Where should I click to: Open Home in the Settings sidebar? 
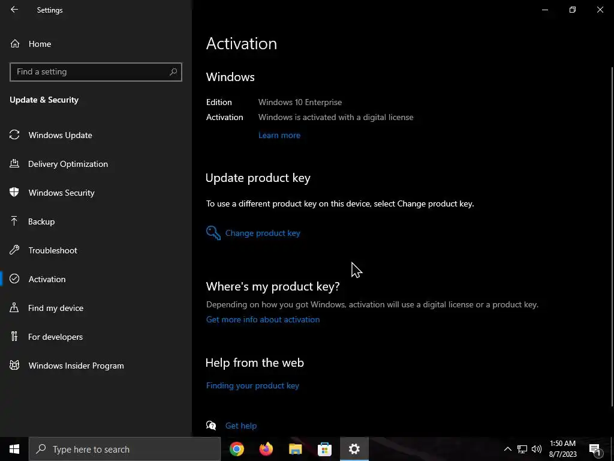(x=96, y=44)
